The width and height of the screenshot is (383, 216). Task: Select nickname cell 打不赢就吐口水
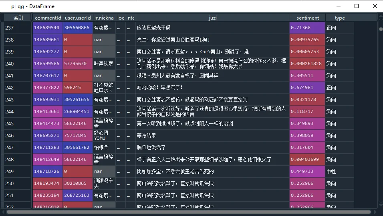tap(104, 87)
